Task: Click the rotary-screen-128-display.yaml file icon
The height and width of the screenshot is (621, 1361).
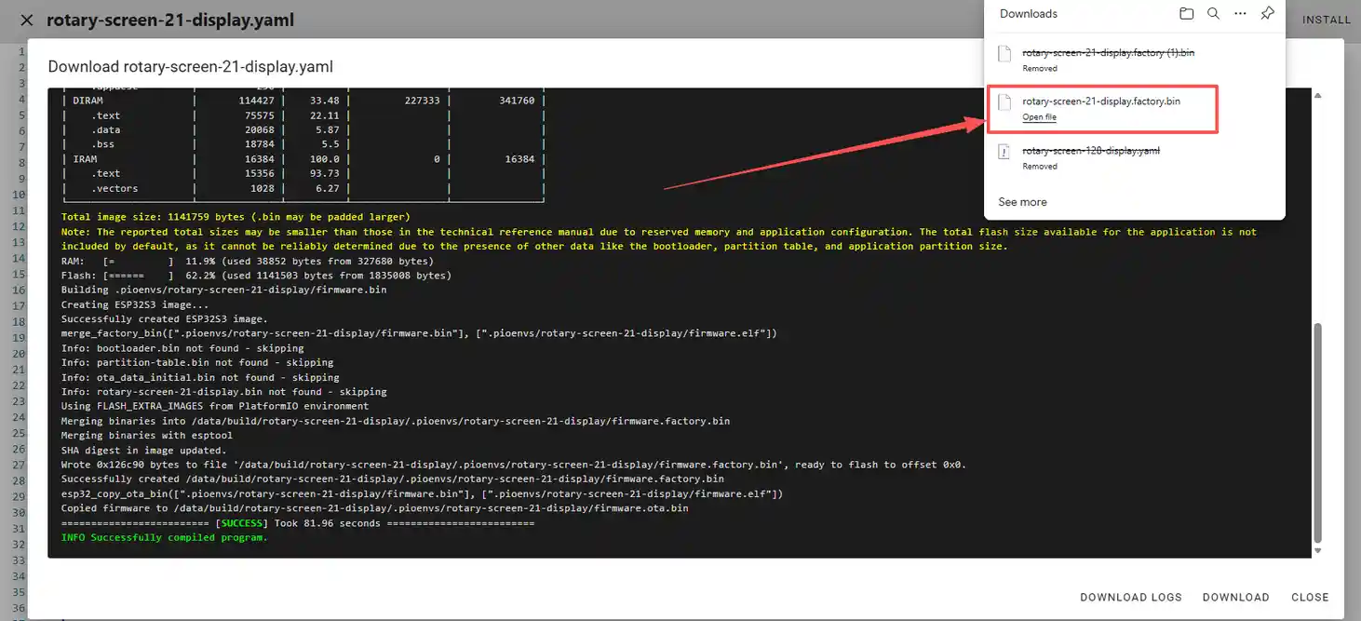Action: [1004, 152]
